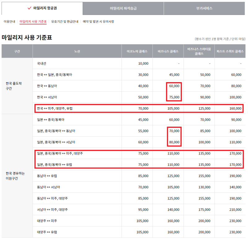Click the 비즈니스 클래스 column header
Image resolution: width=248 pixels, height=240 pixels.
tap(168, 51)
